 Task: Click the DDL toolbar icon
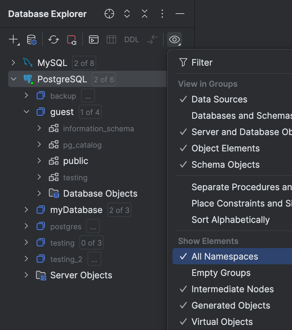pyautogui.click(x=131, y=39)
